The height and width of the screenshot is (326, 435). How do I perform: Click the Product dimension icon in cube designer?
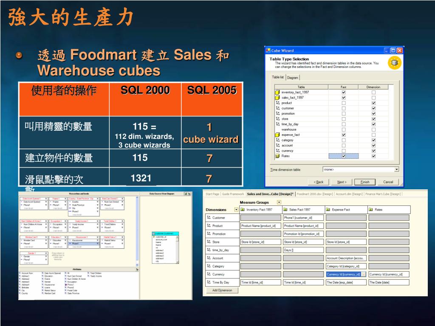tap(209, 226)
